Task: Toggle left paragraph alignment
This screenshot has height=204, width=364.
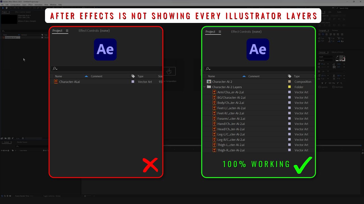Action: pos(319,34)
